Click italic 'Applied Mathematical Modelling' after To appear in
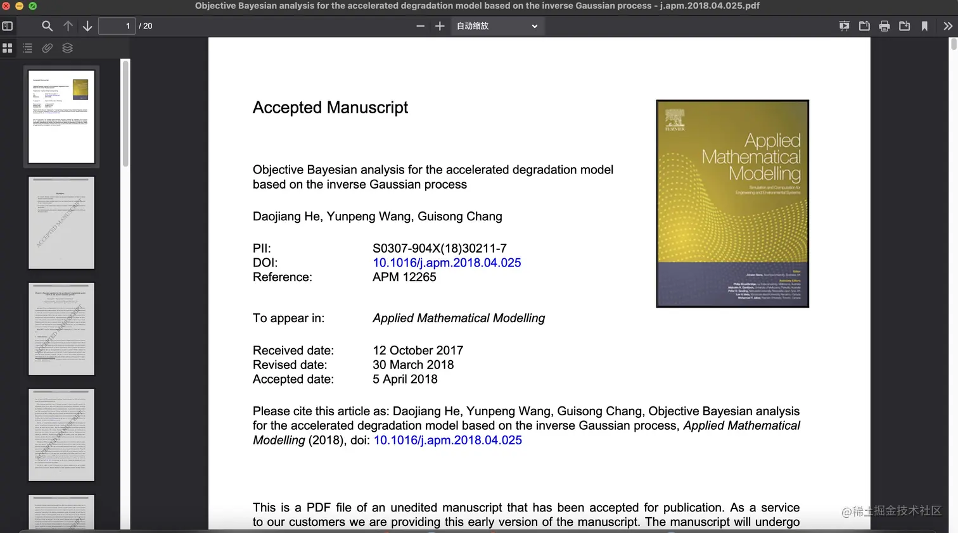The height and width of the screenshot is (533, 958). coord(459,318)
